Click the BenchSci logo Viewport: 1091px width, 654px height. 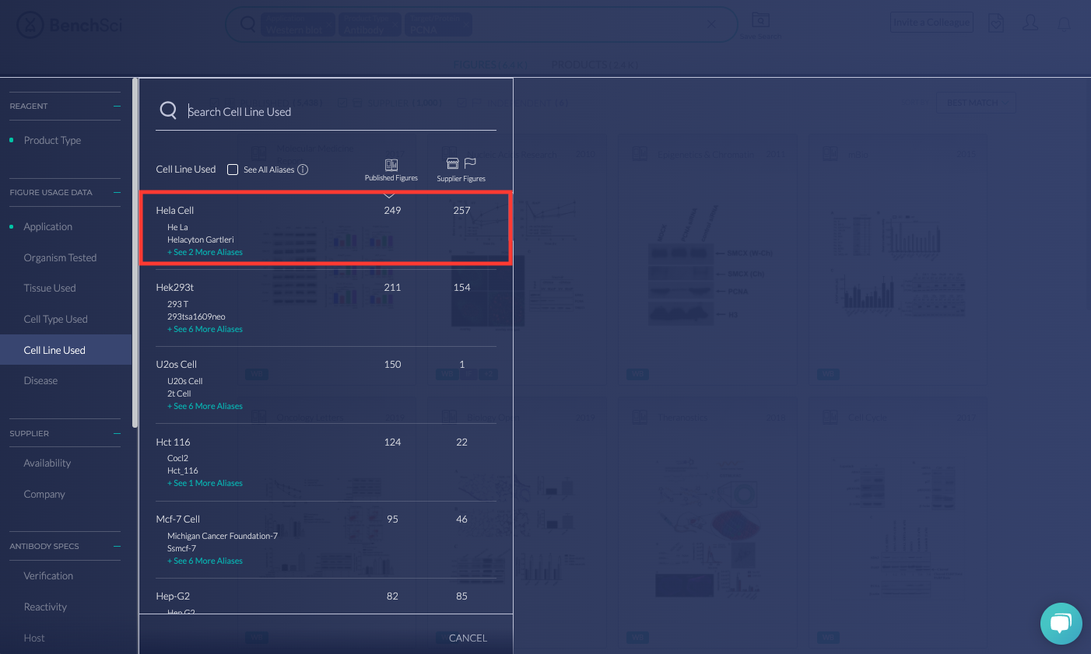pos(69,25)
